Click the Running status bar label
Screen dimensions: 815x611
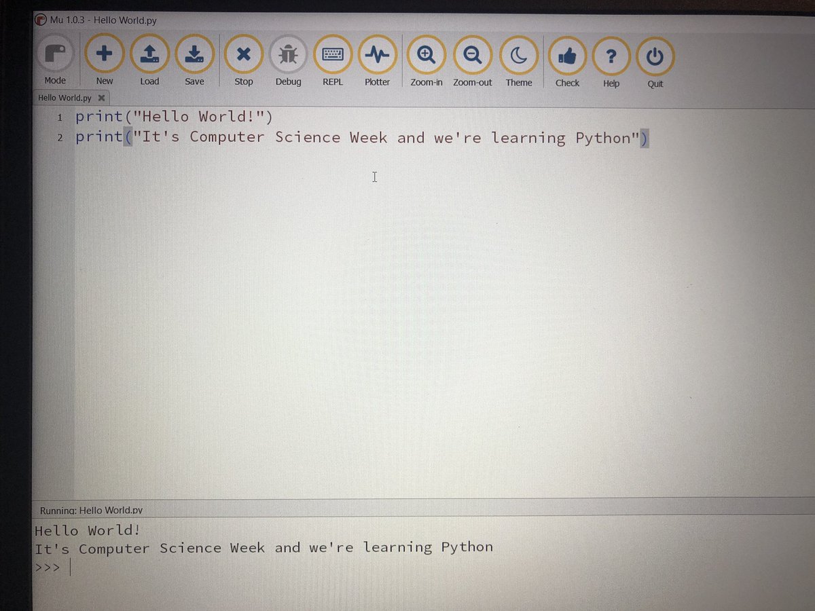(x=90, y=509)
